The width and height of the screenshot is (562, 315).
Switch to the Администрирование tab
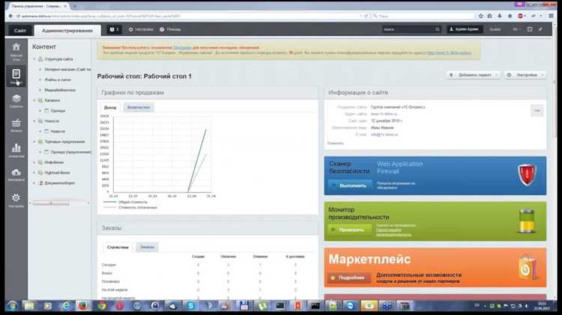[x=67, y=31]
